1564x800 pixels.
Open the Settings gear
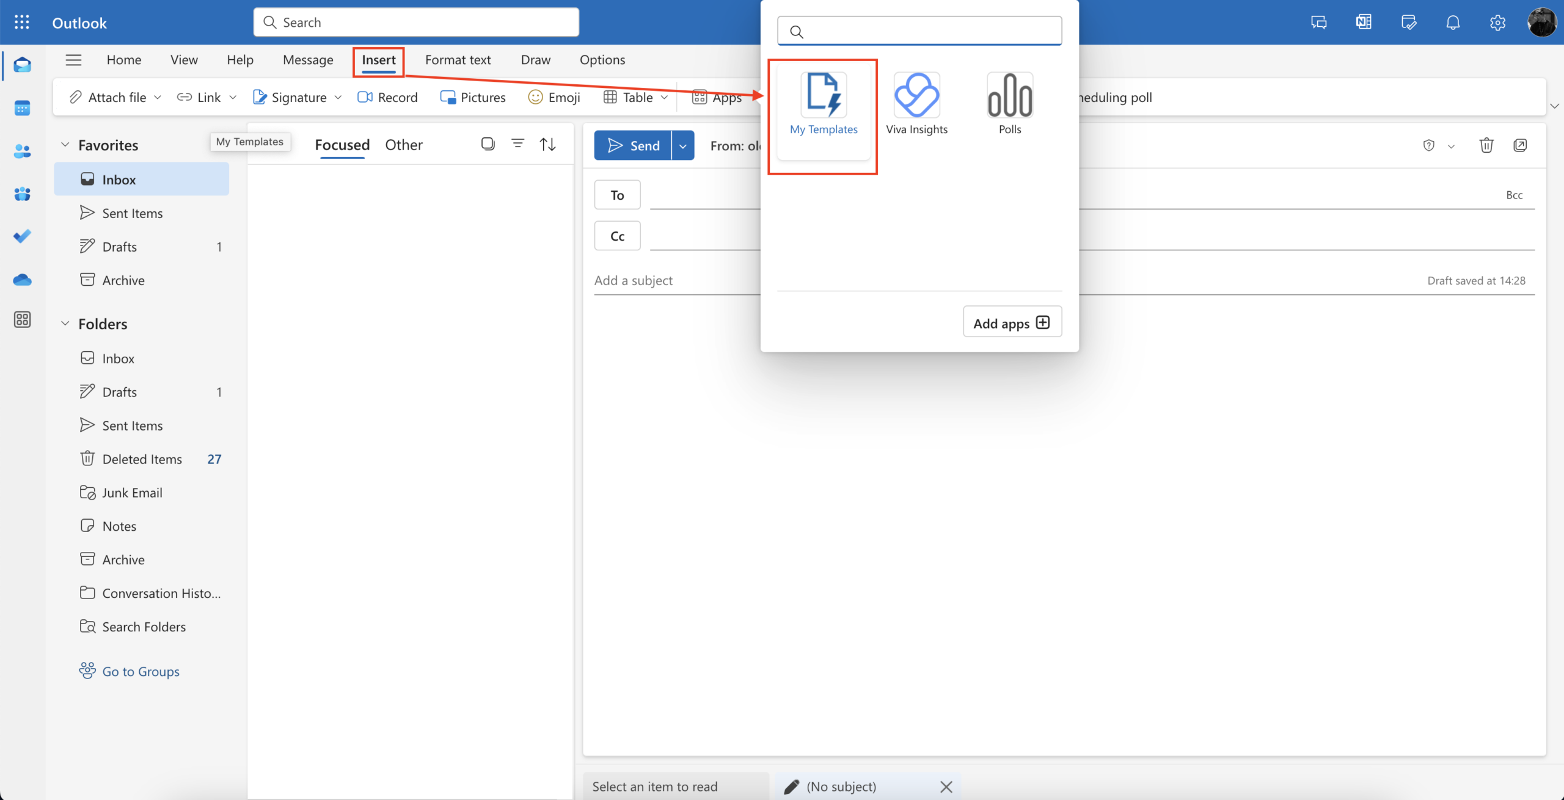1497,23
